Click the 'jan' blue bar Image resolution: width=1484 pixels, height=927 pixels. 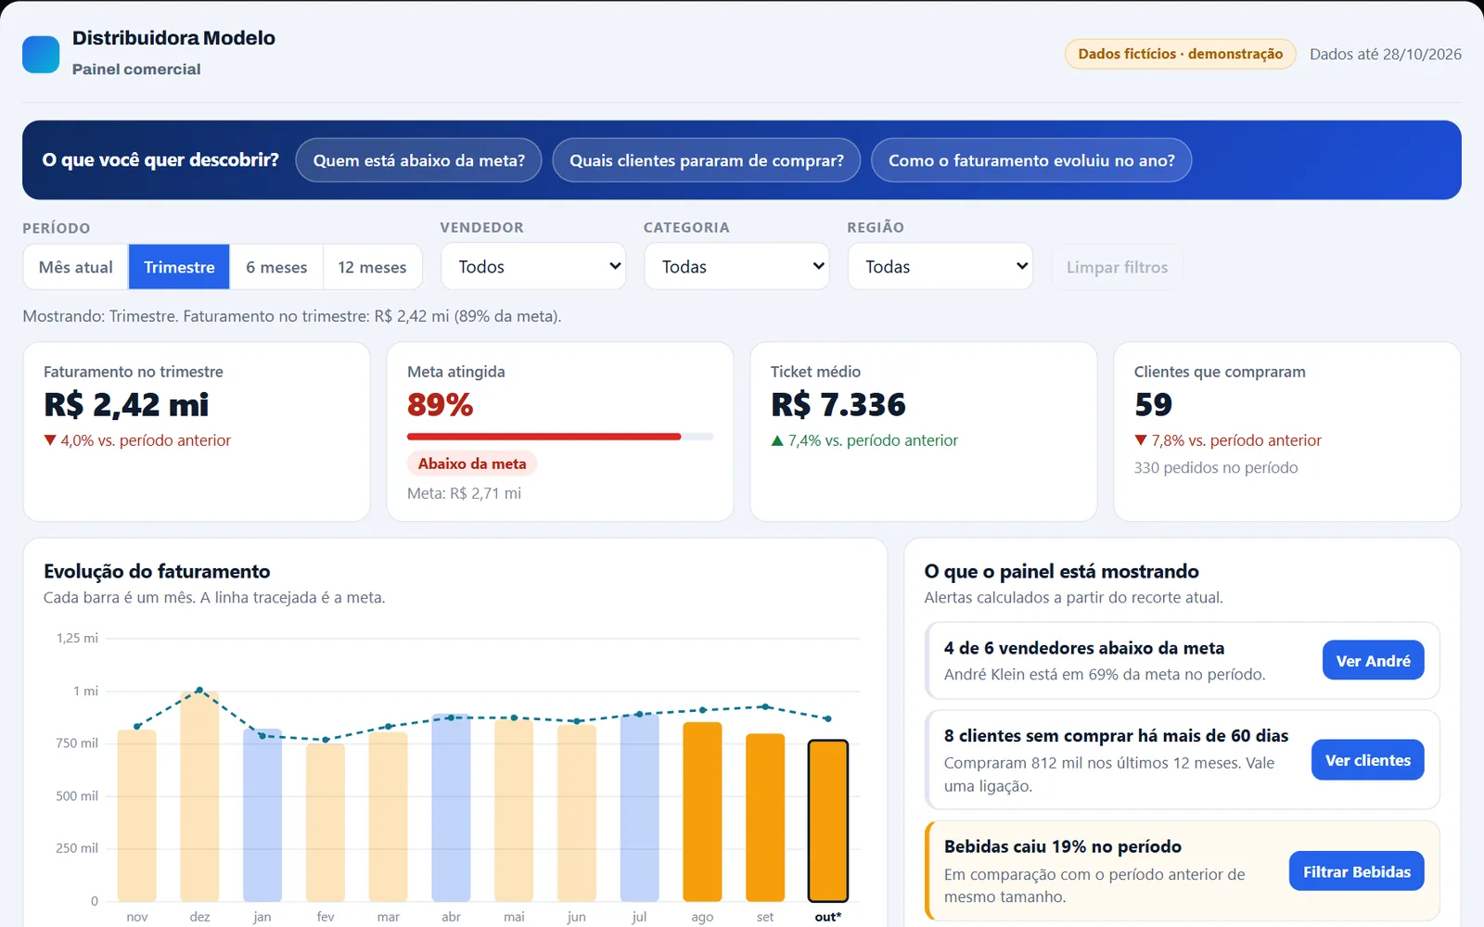(x=262, y=816)
